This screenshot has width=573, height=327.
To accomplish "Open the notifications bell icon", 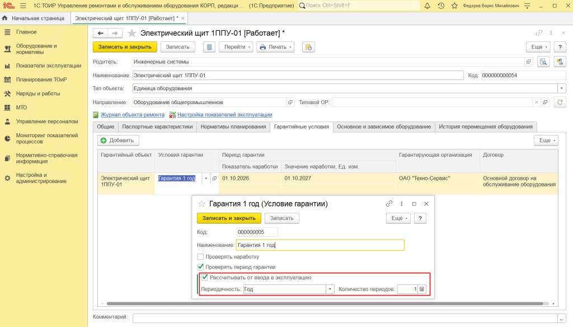I will pos(427,6).
